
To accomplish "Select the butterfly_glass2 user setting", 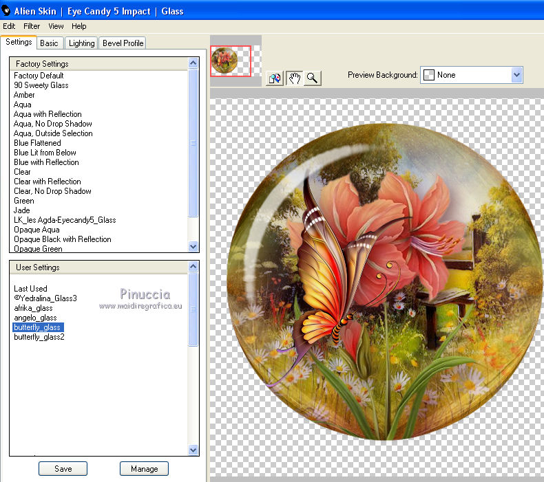I will [39, 337].
